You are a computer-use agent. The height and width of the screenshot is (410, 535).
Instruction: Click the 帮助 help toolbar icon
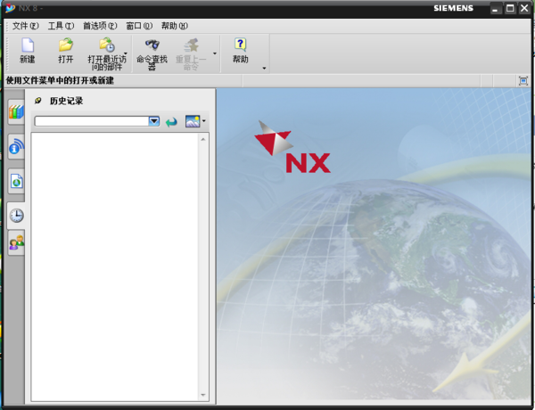coord(240,45)
